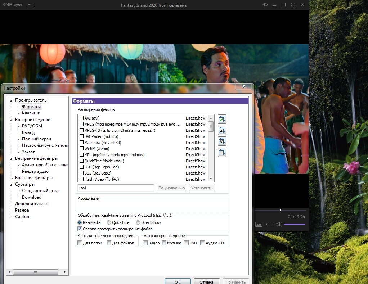
Task: Collapse the Проигрыватель tree node
Action: tap(11, 100)
